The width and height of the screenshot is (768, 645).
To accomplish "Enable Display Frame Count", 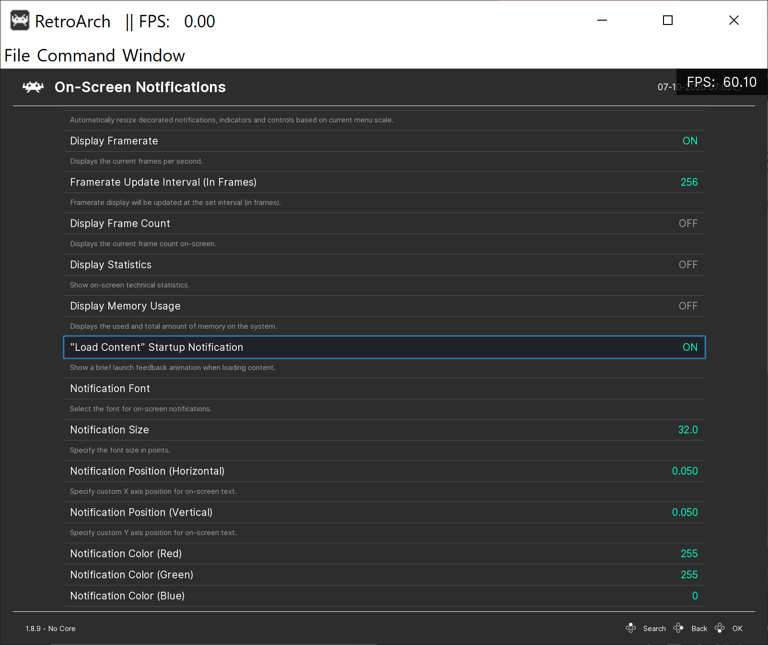I will [x=384, y=223].
